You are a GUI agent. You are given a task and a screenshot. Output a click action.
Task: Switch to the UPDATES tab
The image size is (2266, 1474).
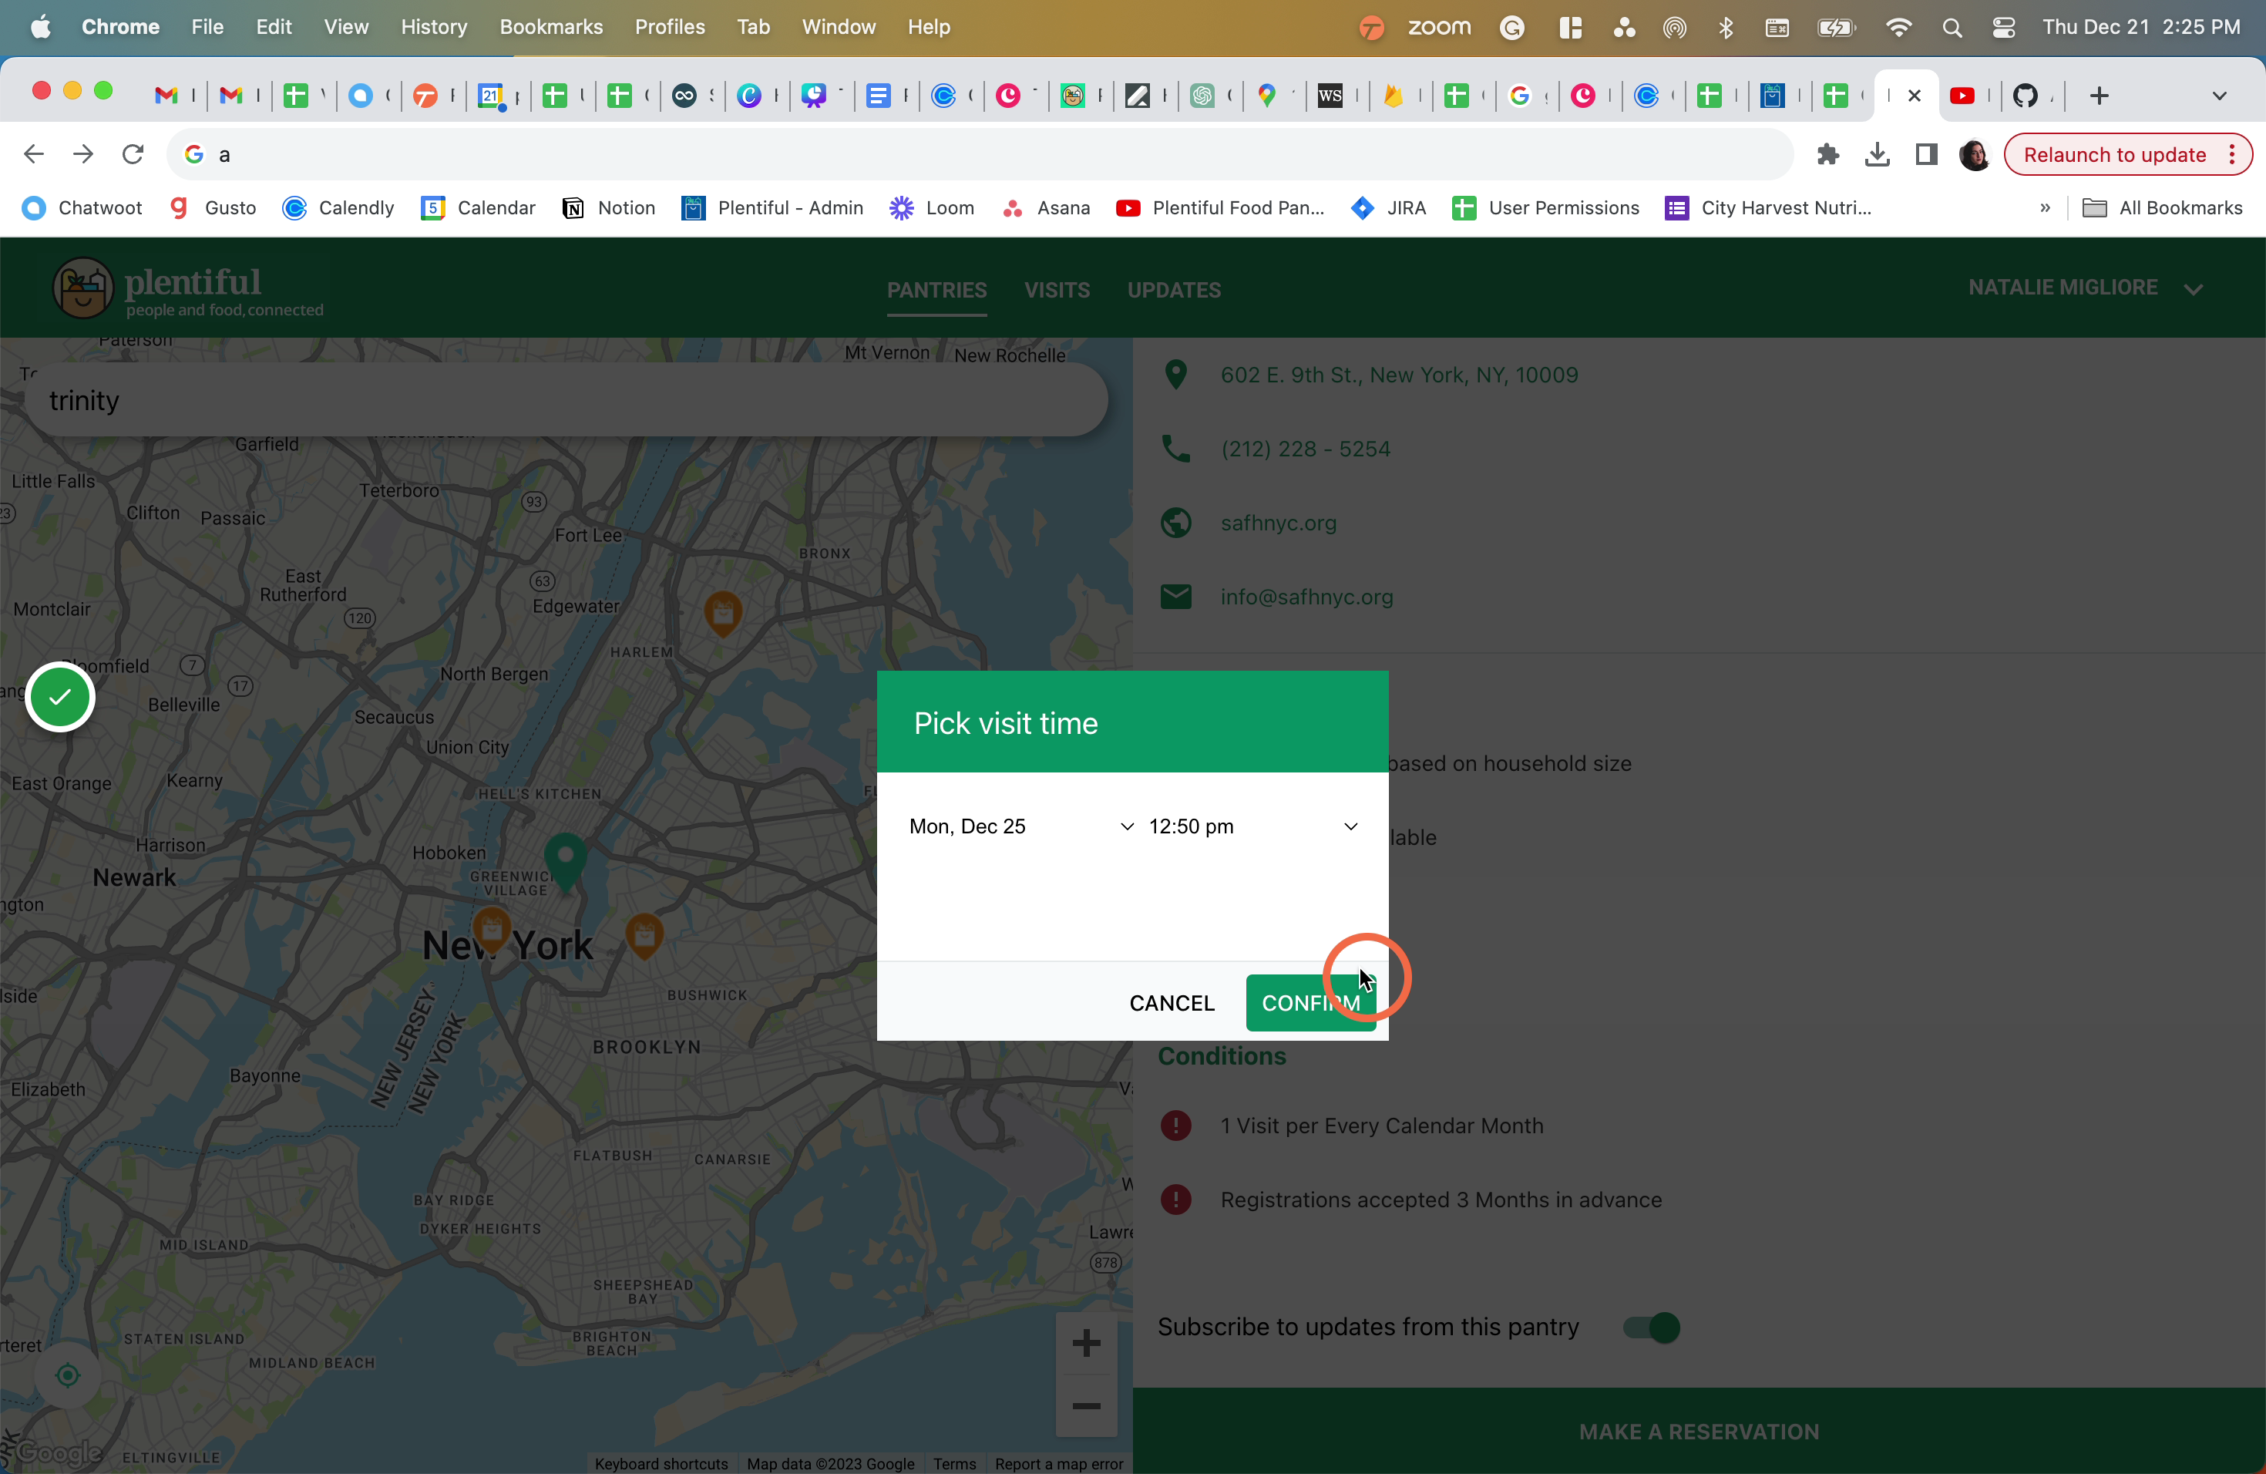[1173, 289]
